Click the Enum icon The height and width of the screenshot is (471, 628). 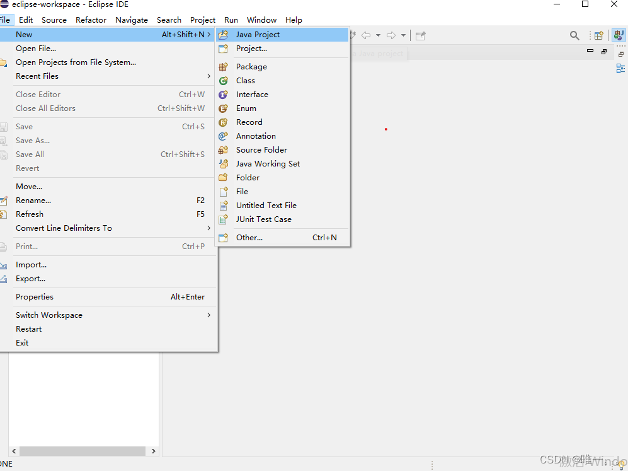223,108
